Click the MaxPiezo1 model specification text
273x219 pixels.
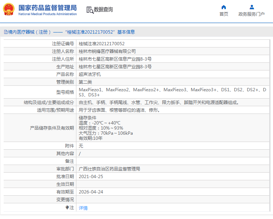pos(172,92)
